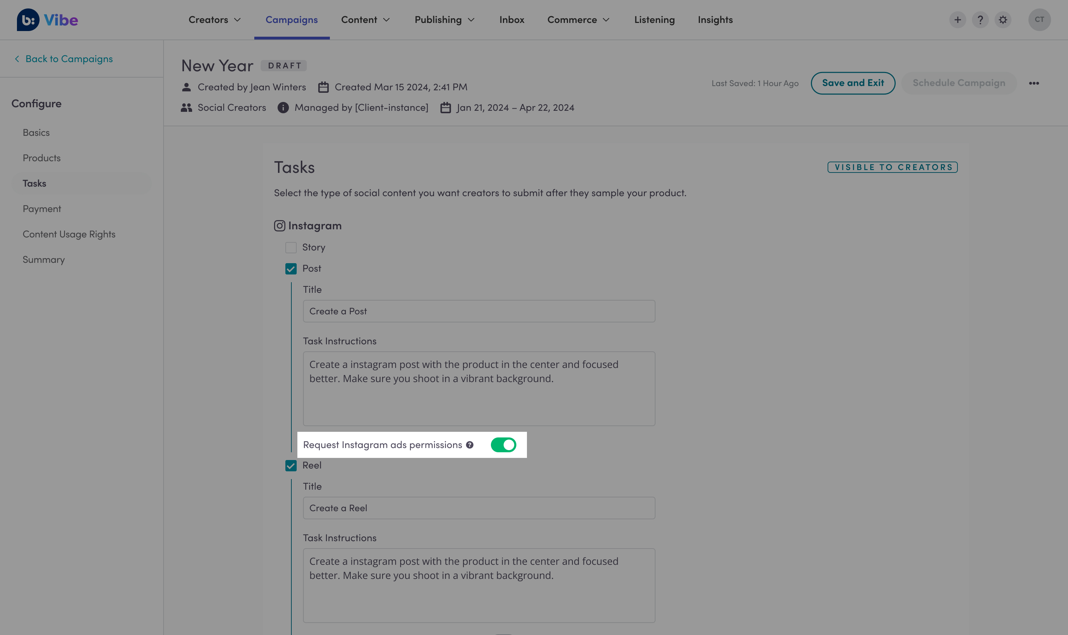Go Back to Campaigns link

tap(69, 59)
